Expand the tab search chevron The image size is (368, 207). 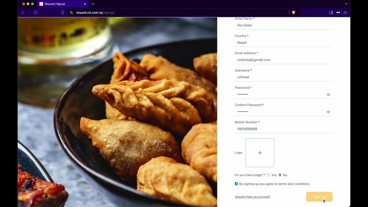[x=346, y=4]
